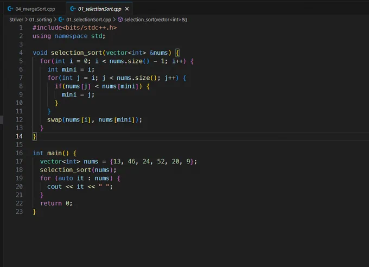The height and width of the screenshot is (267, 369).
Task: Click '{13, 46, 24, 52, 20, 9}' initializer list
Action: [x=152, y=162]
